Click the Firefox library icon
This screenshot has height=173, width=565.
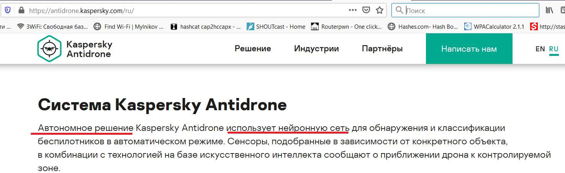tap(550, 10)
